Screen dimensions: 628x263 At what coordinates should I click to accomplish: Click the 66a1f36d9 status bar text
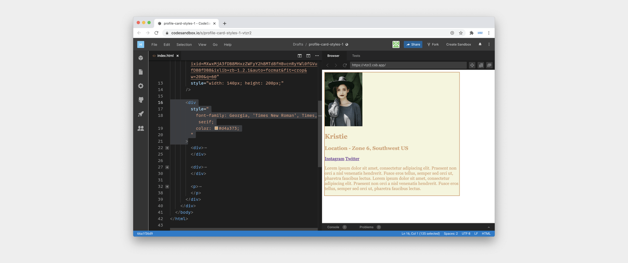[145, 234]
